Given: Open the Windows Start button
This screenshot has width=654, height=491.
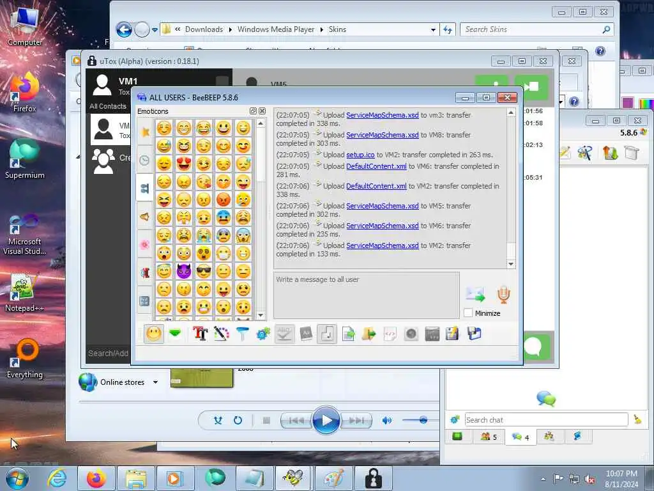Looking at the screenshot, I should 17,478.
